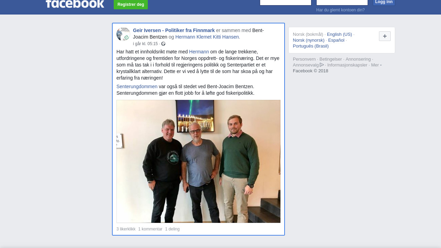This screenshot has width=441, height=248.
Task: Open Hermann Klemet Kitti Hansen's profile
Action: click(x=207, y=37)
